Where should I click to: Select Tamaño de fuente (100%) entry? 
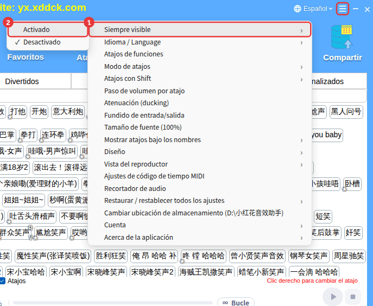pyautogui.click(x=200, y=127)
